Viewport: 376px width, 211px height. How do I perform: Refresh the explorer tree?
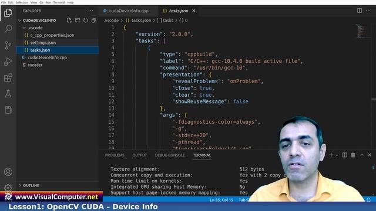tap(86, 21)
